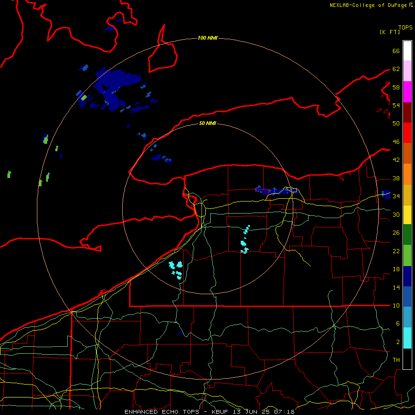Click the cyan echo cluster east of radar center
415x415 pixels.
point(245,239)
